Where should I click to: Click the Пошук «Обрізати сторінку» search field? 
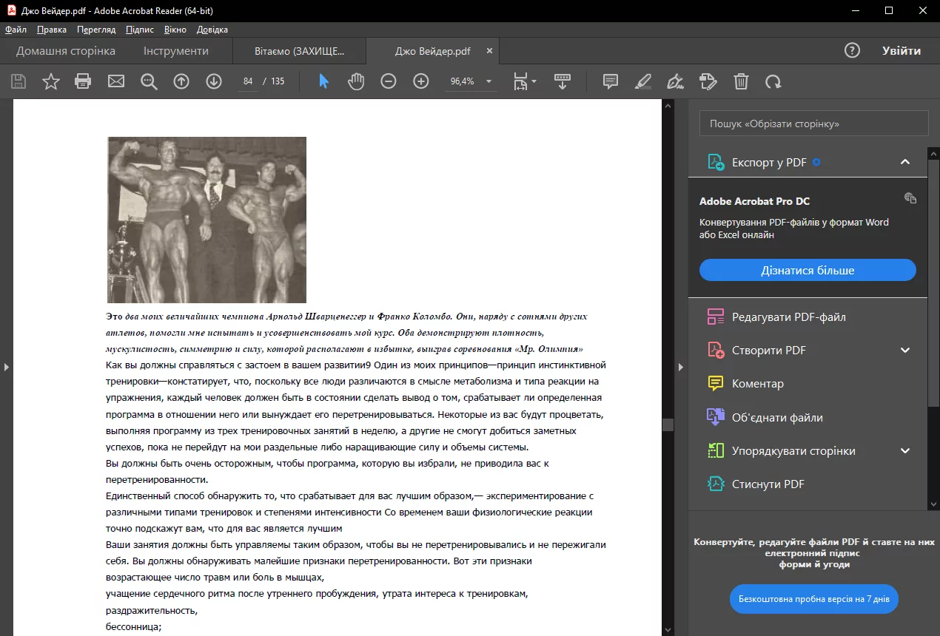813,124
